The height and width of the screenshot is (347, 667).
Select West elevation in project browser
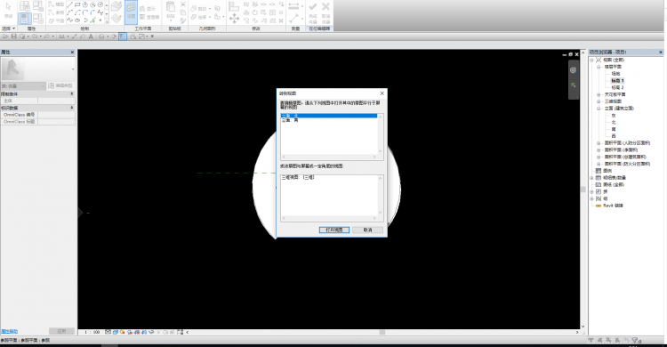pos(614,136)
